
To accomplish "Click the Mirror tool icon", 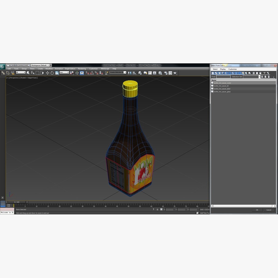I will coord(129,73).
